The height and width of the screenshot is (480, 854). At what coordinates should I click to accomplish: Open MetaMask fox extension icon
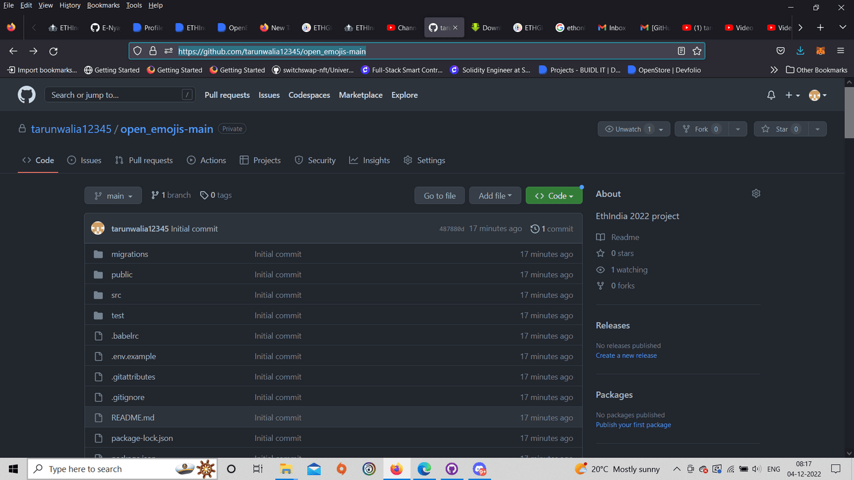pos(821,51)
